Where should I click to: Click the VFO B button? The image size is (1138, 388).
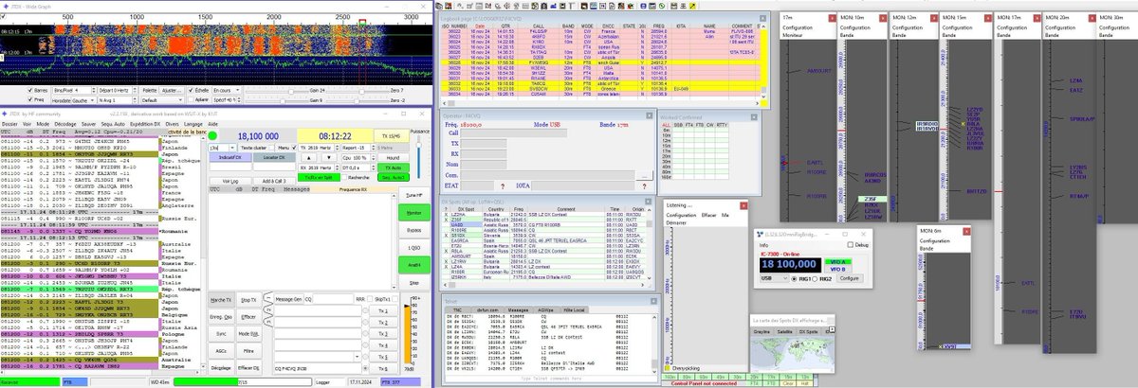coord(838,269)
